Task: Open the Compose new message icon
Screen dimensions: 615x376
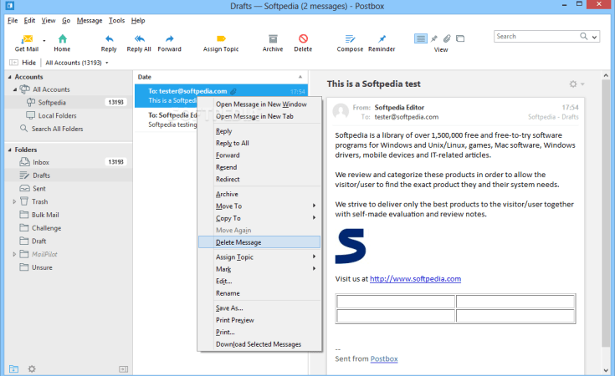Action: coord(350,38)
